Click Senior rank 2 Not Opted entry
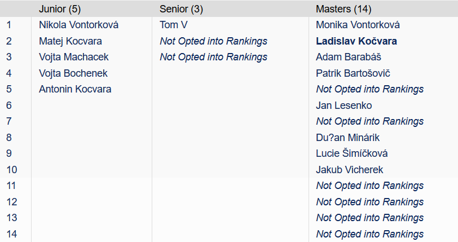The height and width of the screenshot is (242, 458). [x=214, y=41]
